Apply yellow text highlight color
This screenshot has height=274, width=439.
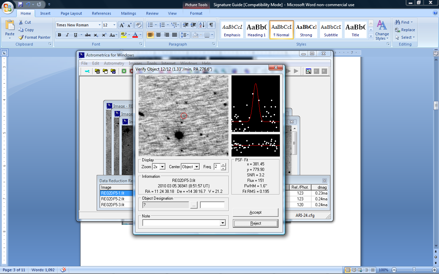(123, 35)
